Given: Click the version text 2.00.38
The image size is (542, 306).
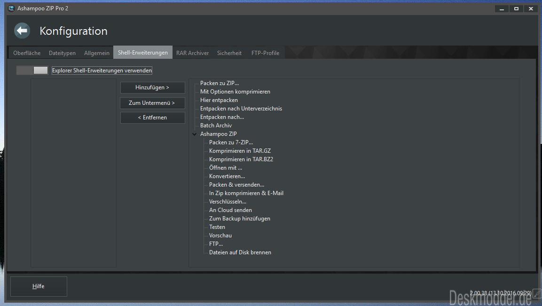Looking at the screenshot, I should [x=501, y=293].
